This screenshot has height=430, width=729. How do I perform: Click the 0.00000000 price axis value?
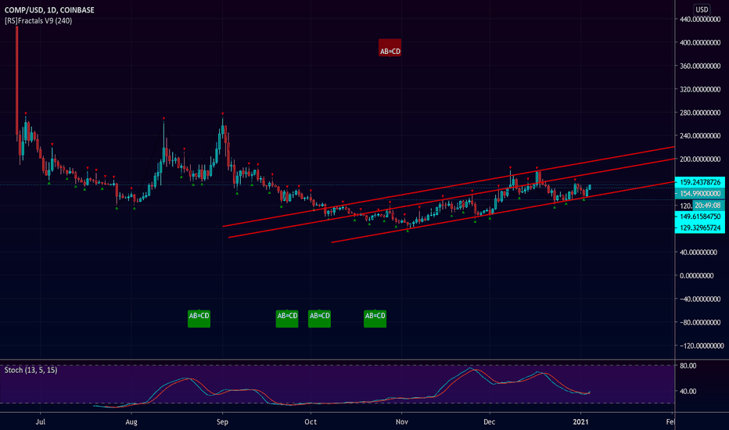pos(696,276)
